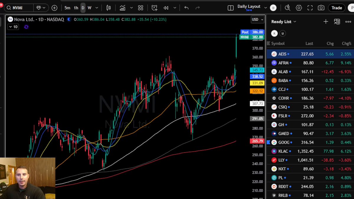Viewport: 354px width, 199px height.
Task: Click the compare/add symbol plus icon
Action: coord(54,8)
